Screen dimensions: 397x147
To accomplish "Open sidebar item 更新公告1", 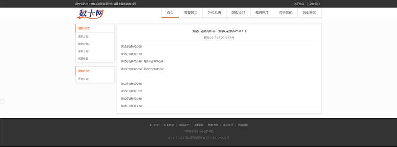I will point(84,79).
